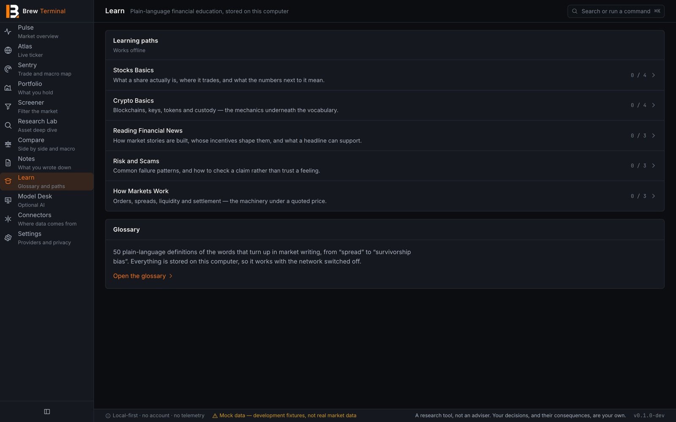Open the Risk and Scams path

[x=384, y=165]
